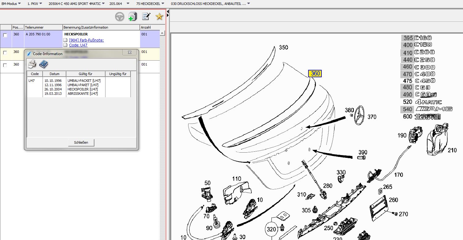Screen dimensions: 463x240
Task: Click the highlighted yellow 360 callout in the diagram
Action: coord(315,74)
